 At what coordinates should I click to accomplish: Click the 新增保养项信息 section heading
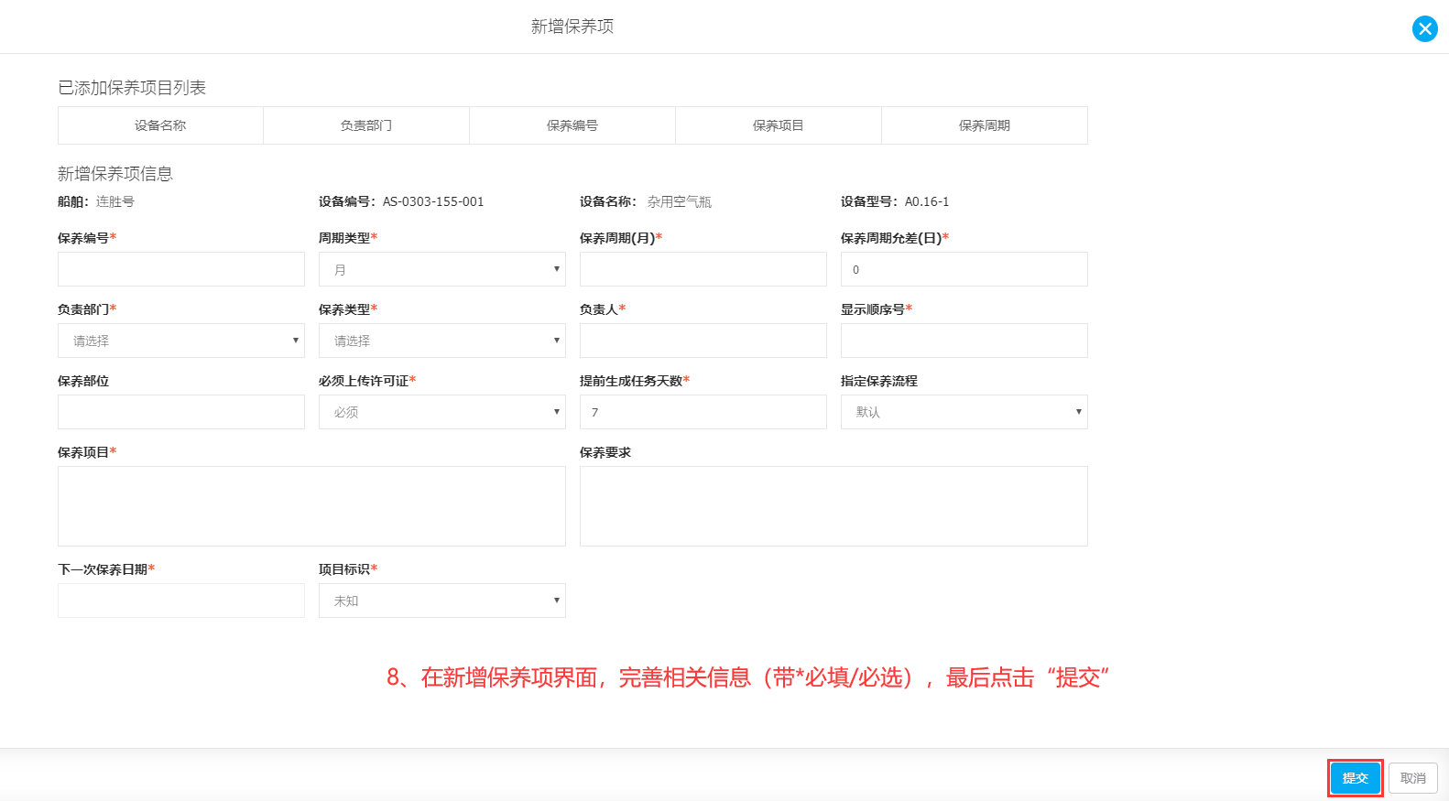click(x=115, y=174)
